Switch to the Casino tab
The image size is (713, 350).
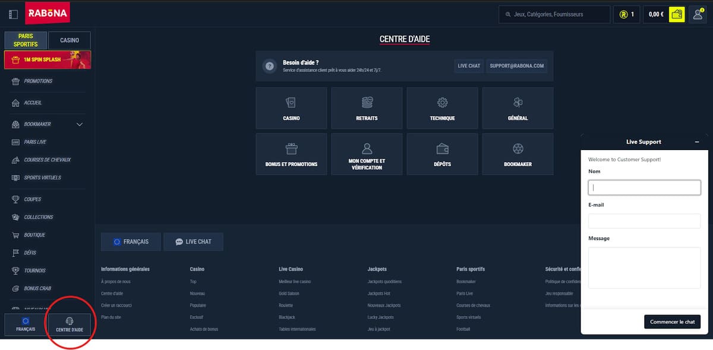pos(70,40)
